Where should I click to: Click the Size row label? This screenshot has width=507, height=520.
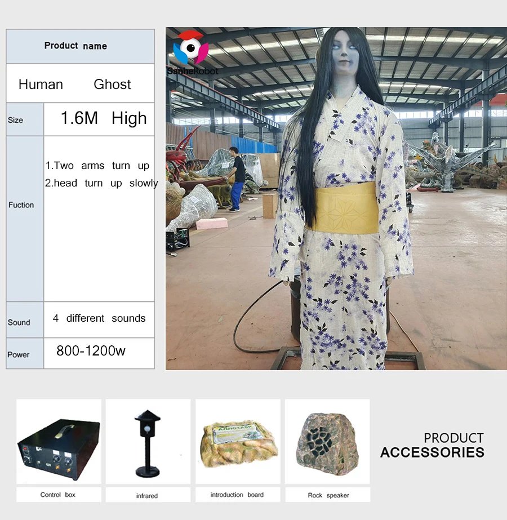click(16, 120)
